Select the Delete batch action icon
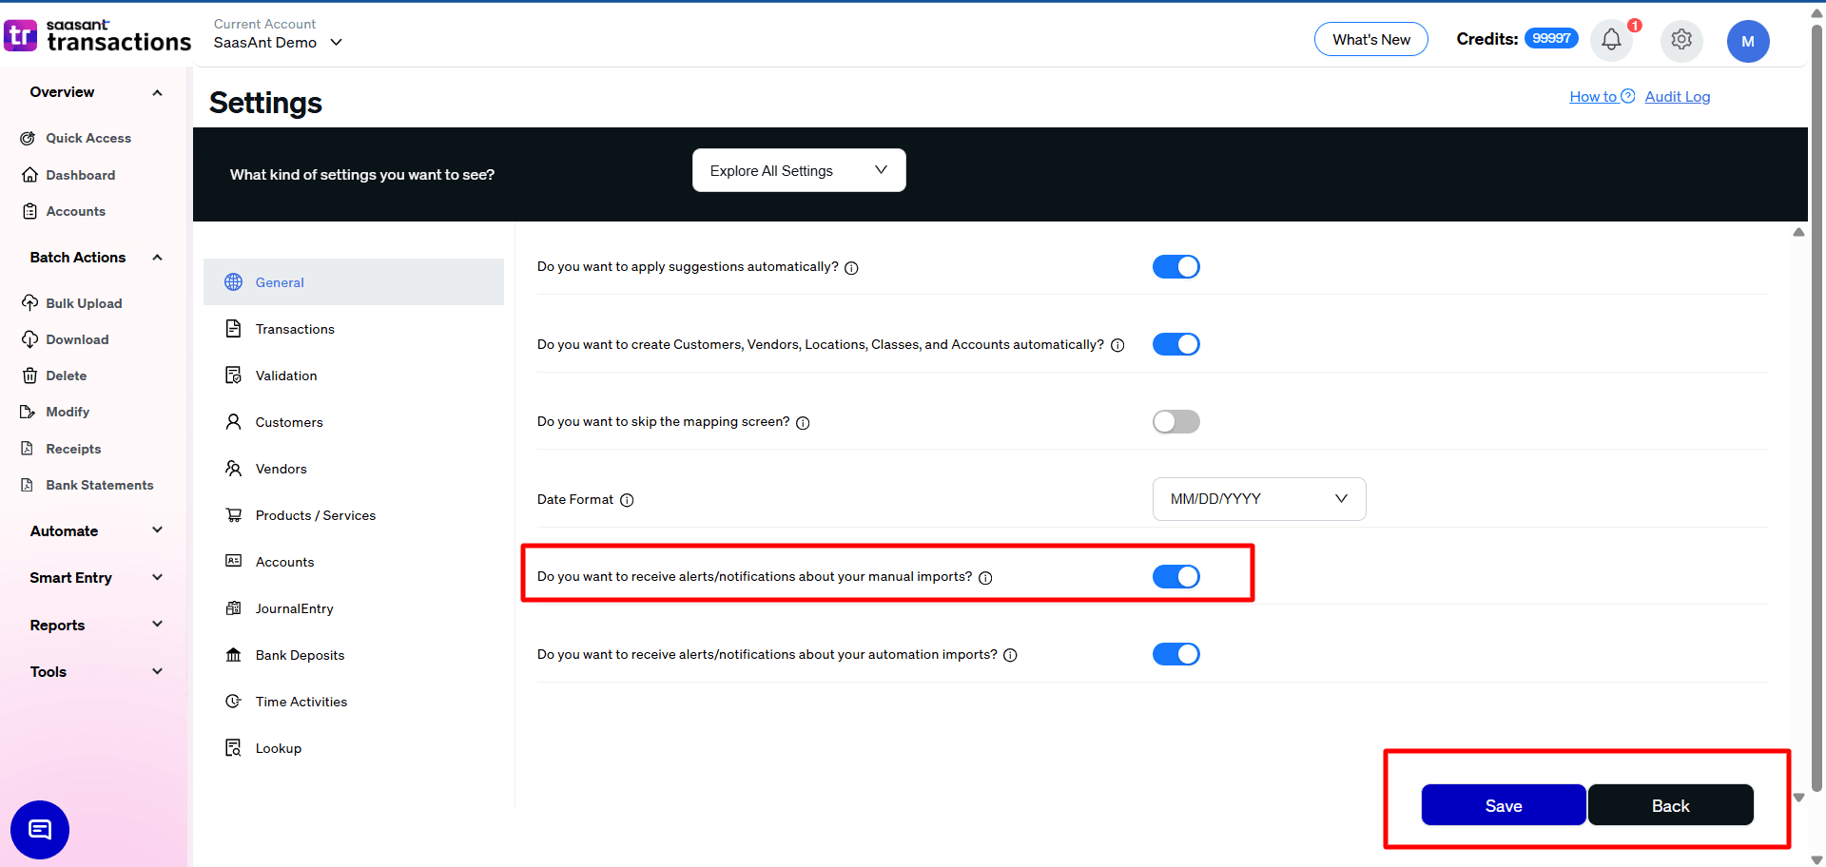1826x867 pixels. point(29,376)
